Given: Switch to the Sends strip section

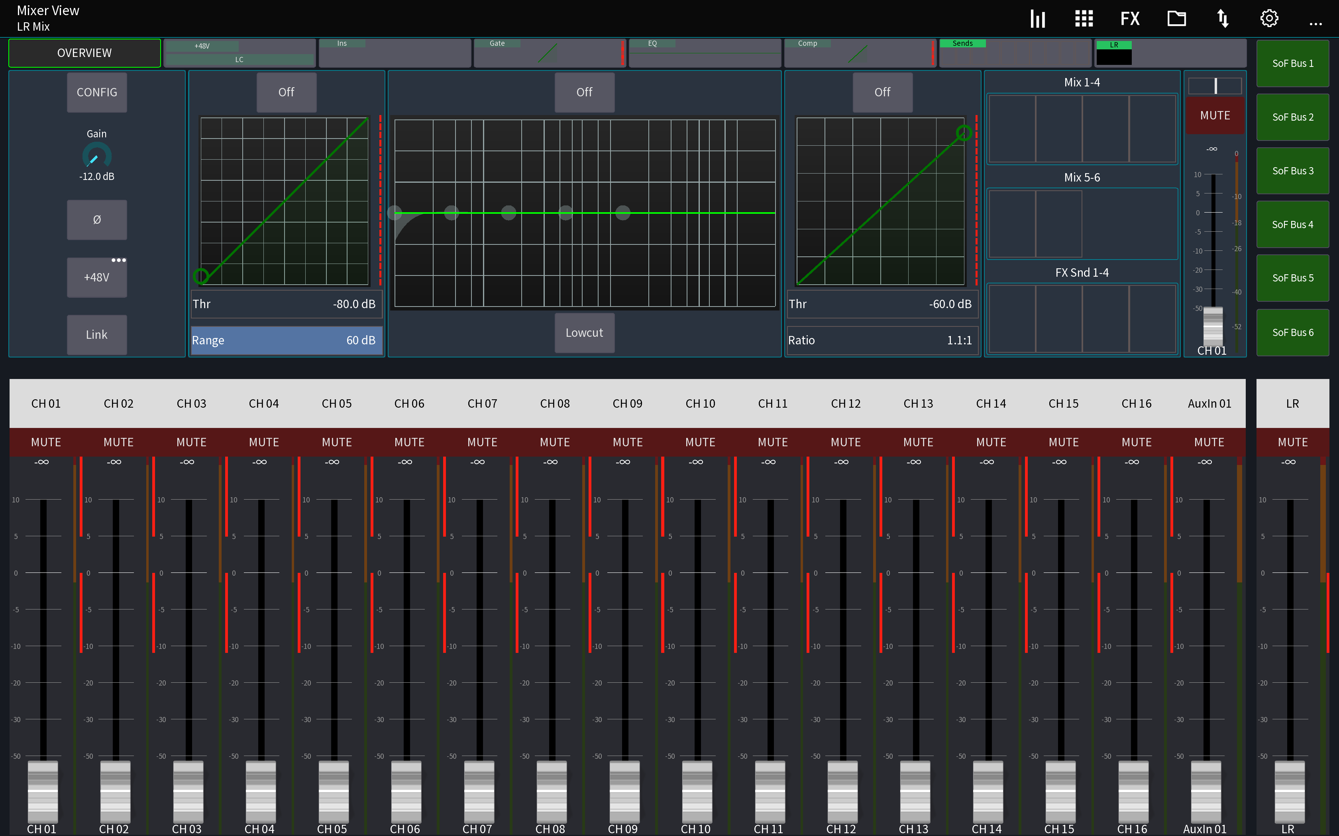Looking at the screenshot, I should coord(1015,53).
